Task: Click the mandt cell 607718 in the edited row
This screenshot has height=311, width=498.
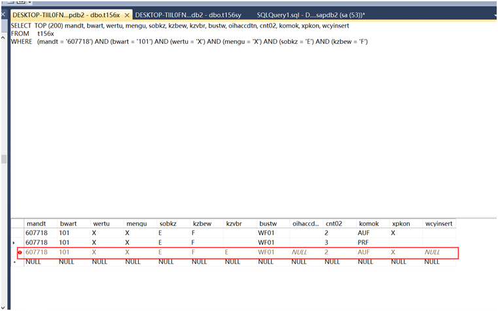Action: click(41, 252)
